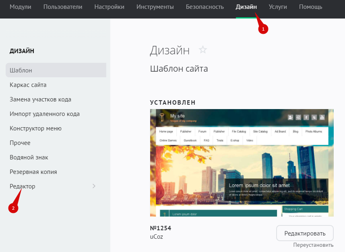345x252 pixels.
Task: Click the favorite star icon beside Дизайн heading
Action: click(x=203, y=50)
